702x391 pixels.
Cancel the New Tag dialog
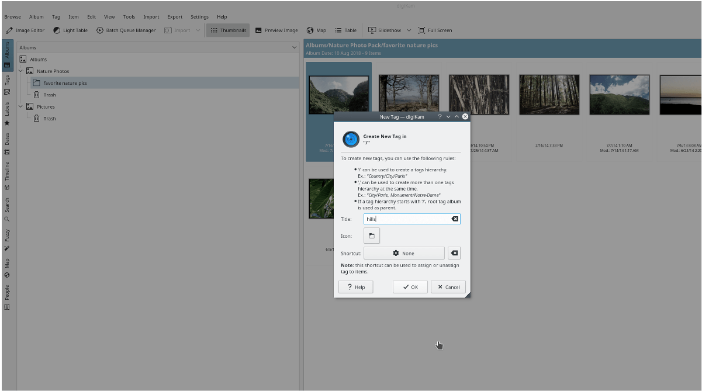coord(448,287)
